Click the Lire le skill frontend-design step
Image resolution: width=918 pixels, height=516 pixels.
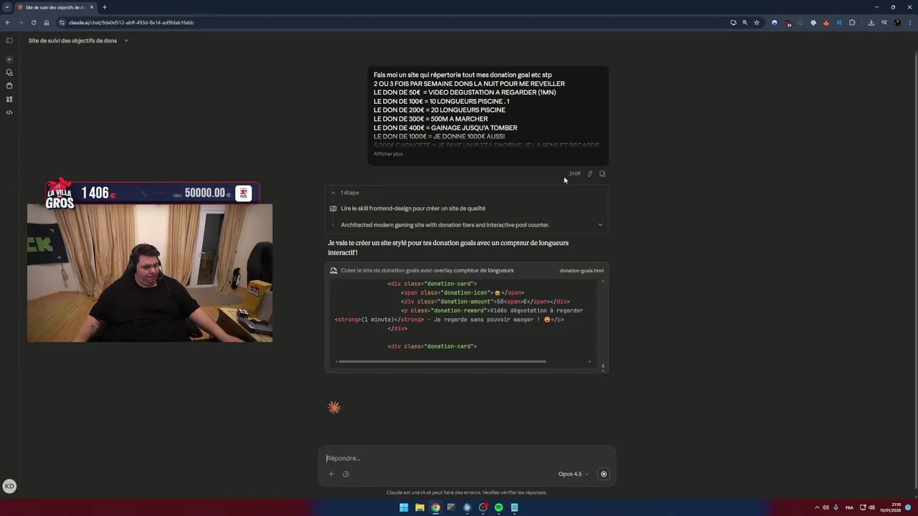coord(413,209)
